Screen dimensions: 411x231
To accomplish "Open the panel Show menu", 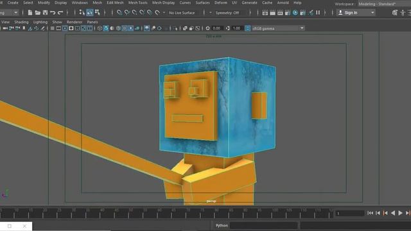I will pos(57,22).
